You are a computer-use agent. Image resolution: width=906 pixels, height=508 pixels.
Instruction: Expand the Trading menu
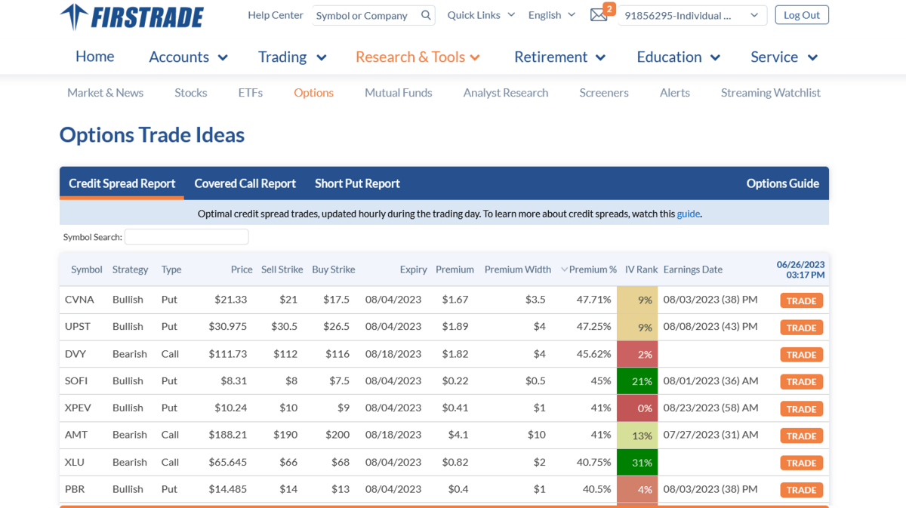click(x=292, y=57)
